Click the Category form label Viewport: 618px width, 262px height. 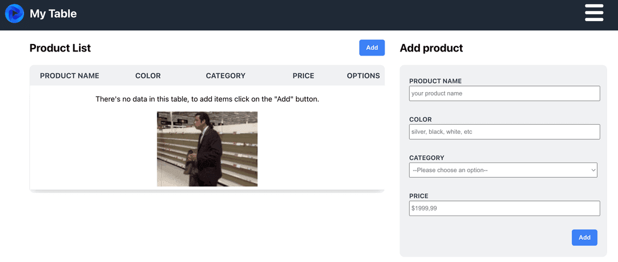tap(427, 158)
